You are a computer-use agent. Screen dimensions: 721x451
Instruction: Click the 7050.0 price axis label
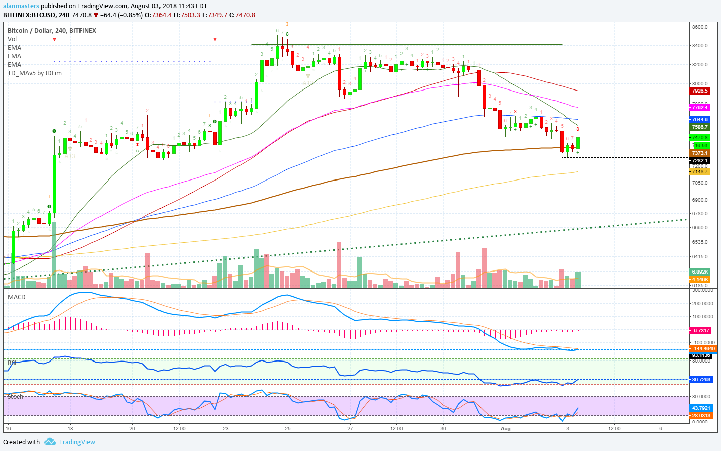700,183
